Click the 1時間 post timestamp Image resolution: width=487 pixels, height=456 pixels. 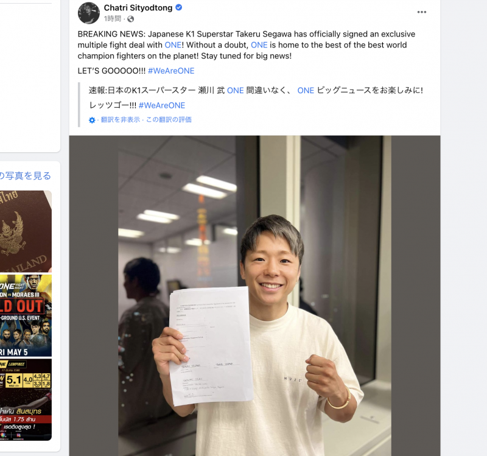[112, 19]
